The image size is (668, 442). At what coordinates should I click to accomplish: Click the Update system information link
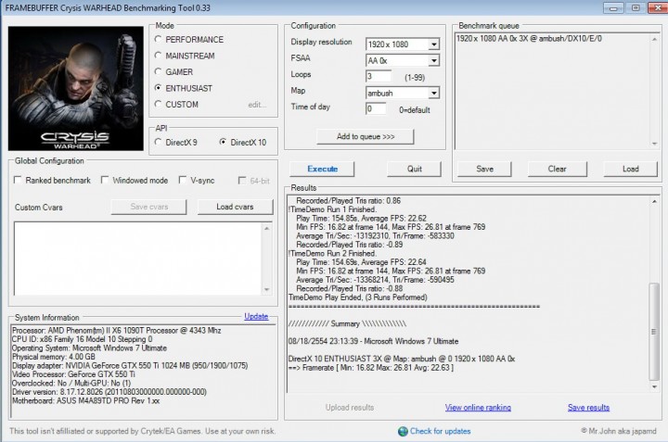(x=256, y=316)
